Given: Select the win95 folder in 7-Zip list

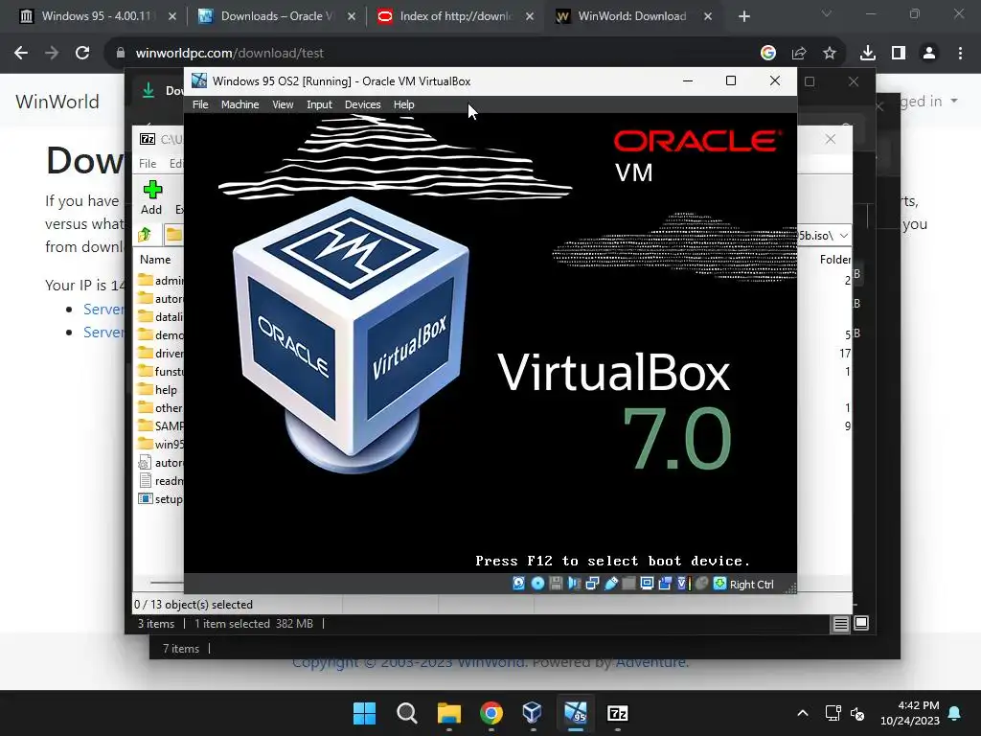Looking at the screenshot, I should click(160, 445).
